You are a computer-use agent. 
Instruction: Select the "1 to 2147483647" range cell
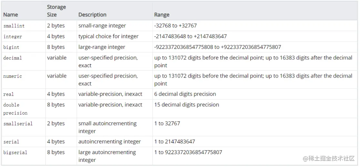[175, 142]
